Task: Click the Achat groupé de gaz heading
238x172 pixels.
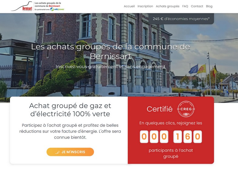Action: (x=70, y=110)
